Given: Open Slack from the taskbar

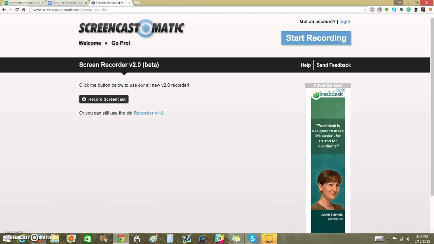Looking at the screenshot, I should pos(219,239).
